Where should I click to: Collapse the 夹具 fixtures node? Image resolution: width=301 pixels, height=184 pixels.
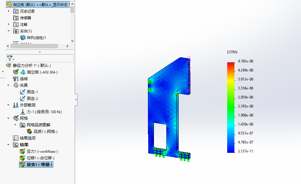[8, 85]
